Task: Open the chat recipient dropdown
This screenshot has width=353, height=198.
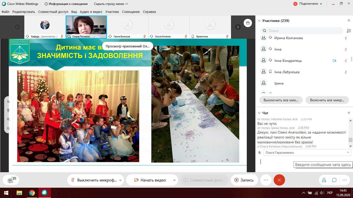Action: coord(307,153)
